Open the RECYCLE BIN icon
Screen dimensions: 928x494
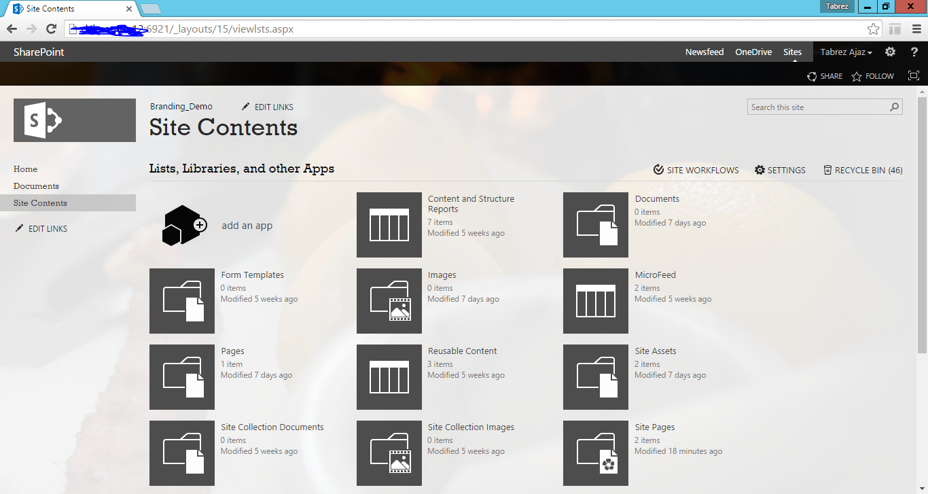coord(827,169)
